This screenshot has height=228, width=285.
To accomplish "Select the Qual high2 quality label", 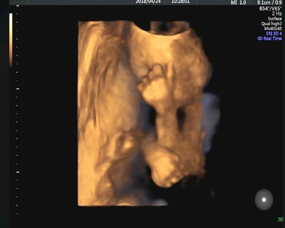I will [x=271, y=24].
